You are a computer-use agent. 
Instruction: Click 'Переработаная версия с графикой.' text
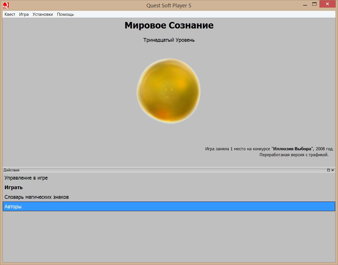(294, 155)
